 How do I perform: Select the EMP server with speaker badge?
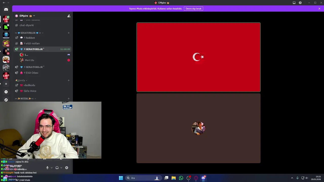click(6, 19)
